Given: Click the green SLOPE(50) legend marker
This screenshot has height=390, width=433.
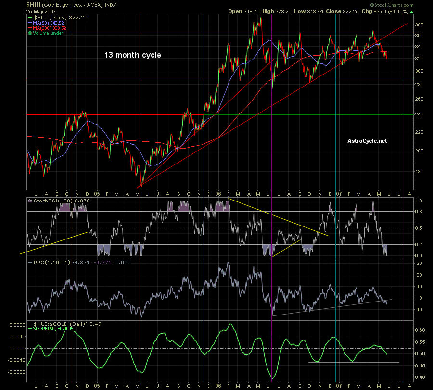Looking at the screenshot, I should (x=30, y=329).
